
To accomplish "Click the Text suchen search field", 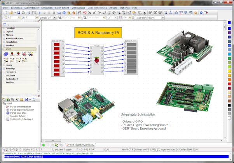I will click(95, 17).
